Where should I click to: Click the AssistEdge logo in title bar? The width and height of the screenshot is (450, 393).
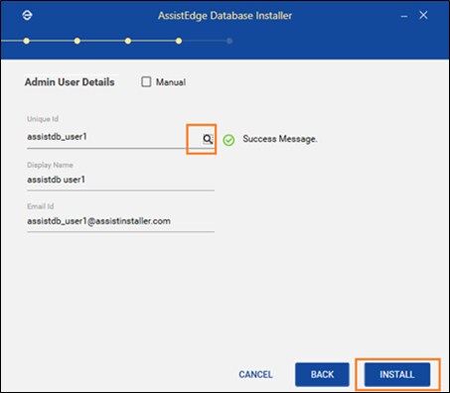(27, 15)
